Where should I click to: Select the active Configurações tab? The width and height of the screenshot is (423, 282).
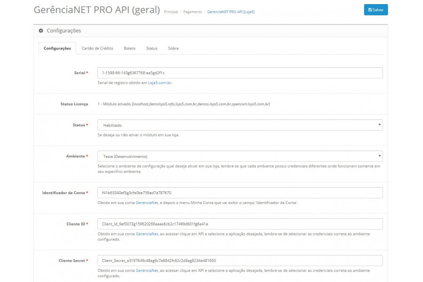point(57,48)
